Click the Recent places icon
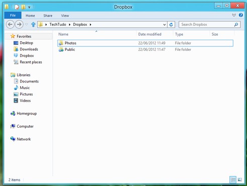Image resolution: width=247 pixels, height=186 pixels. point(16,62)
